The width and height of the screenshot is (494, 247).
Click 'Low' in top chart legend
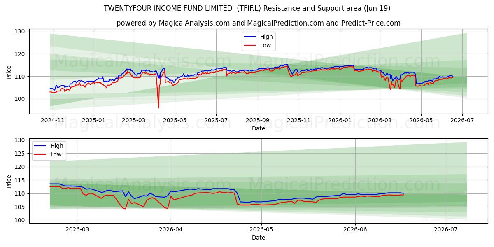pyautogui.click(x=266, y=45)
